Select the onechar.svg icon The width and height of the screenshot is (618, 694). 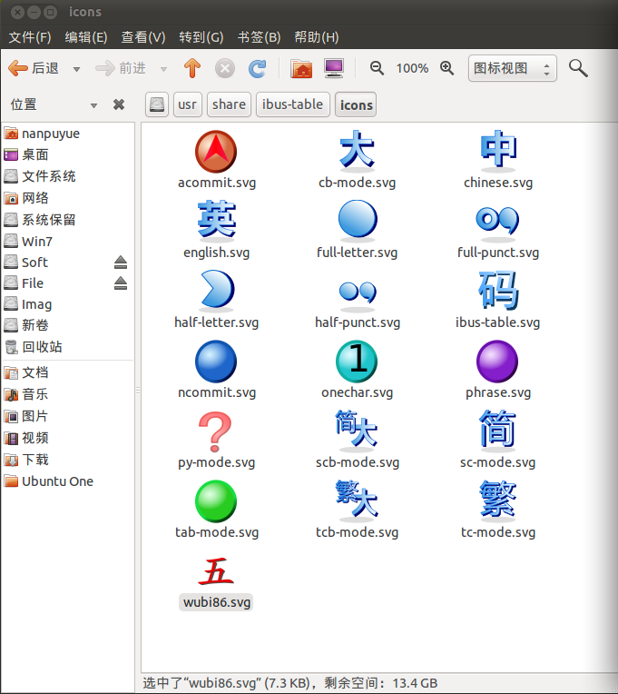pyautogui.click(x=357, y=362)
